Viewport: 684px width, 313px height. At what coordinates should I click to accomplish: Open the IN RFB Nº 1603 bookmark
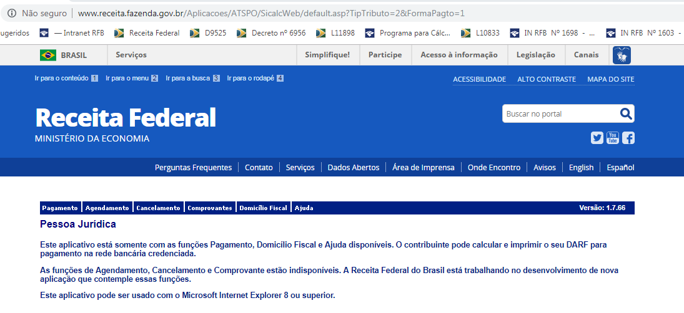pyautogui.click(x=644, y=32)
